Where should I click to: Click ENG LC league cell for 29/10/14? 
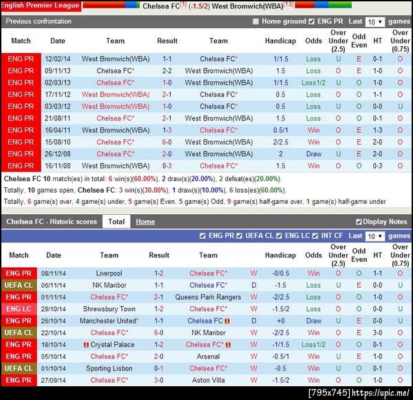(19, 309)
